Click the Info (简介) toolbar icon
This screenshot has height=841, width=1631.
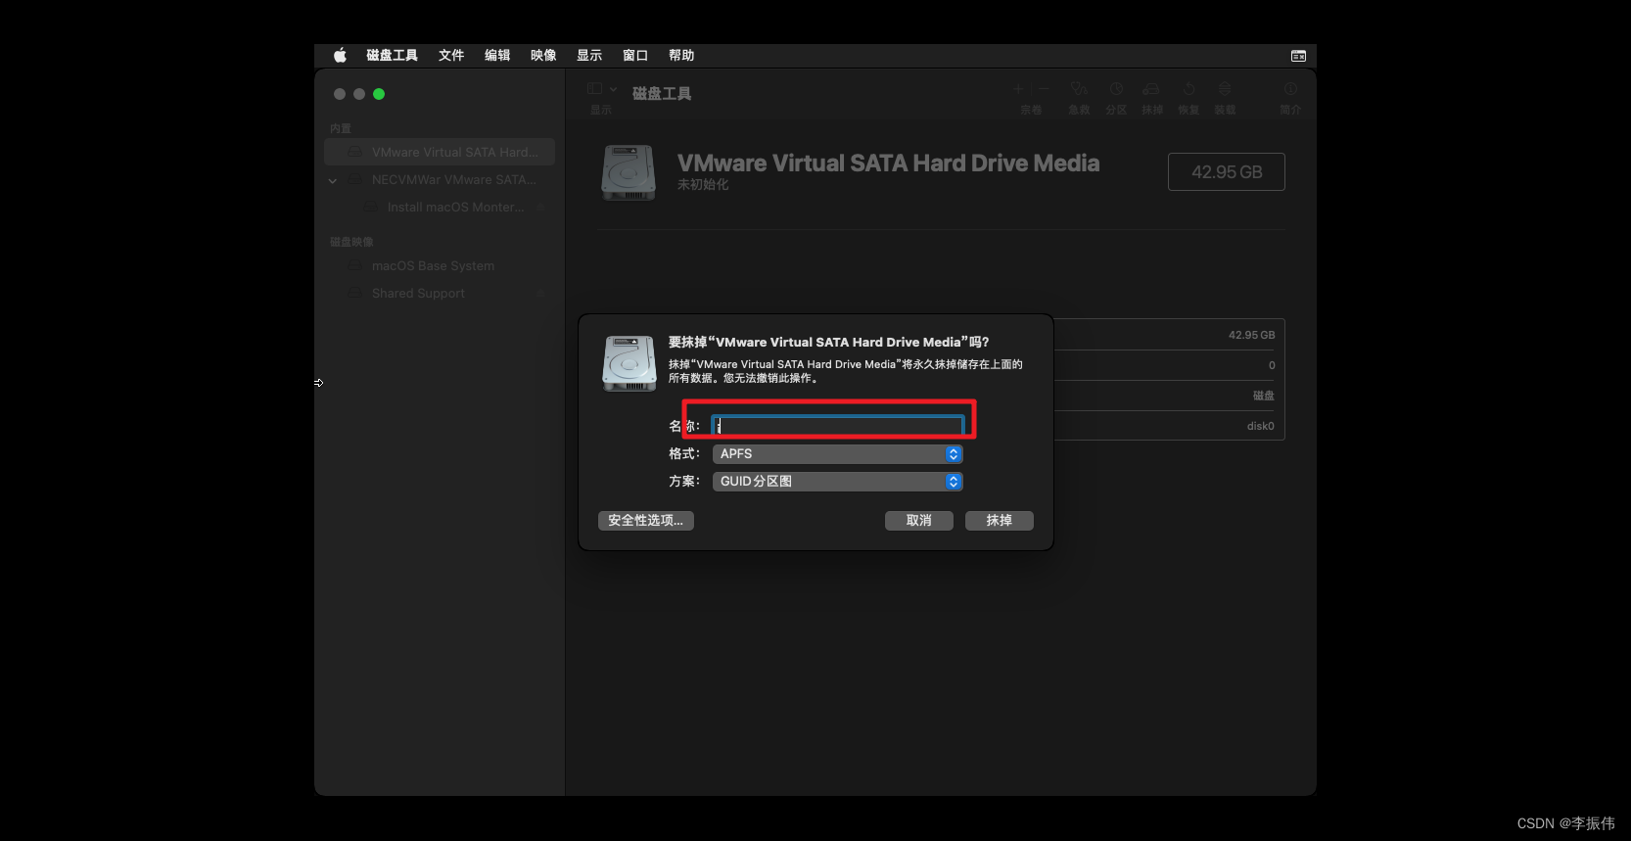pos(1290,89)
